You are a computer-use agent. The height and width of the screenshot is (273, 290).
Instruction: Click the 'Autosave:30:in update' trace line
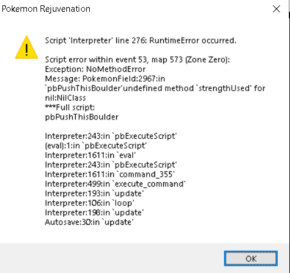[x=89, y=222]
